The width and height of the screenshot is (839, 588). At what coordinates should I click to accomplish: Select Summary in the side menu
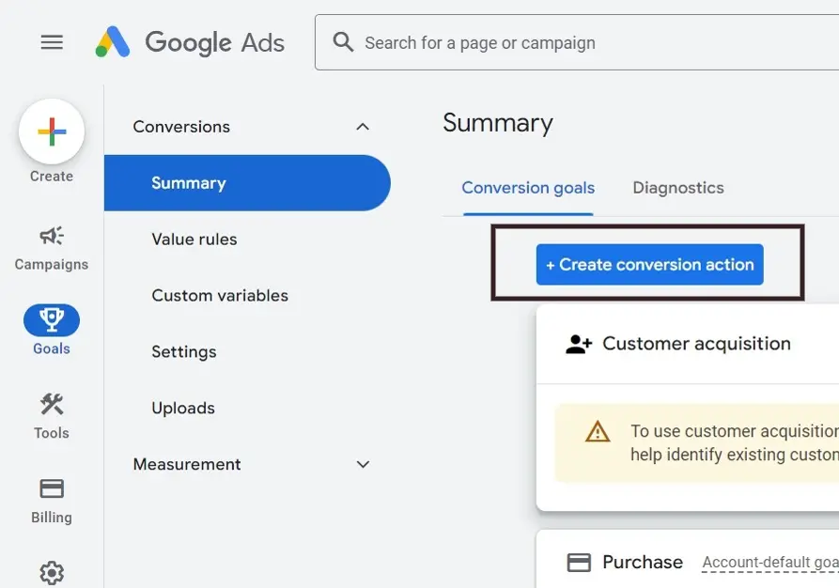(247, 183)
